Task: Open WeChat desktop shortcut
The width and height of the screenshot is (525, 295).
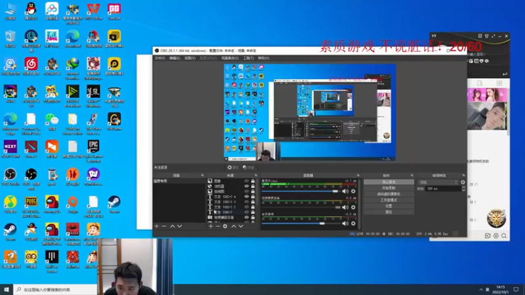Action: 52,122
